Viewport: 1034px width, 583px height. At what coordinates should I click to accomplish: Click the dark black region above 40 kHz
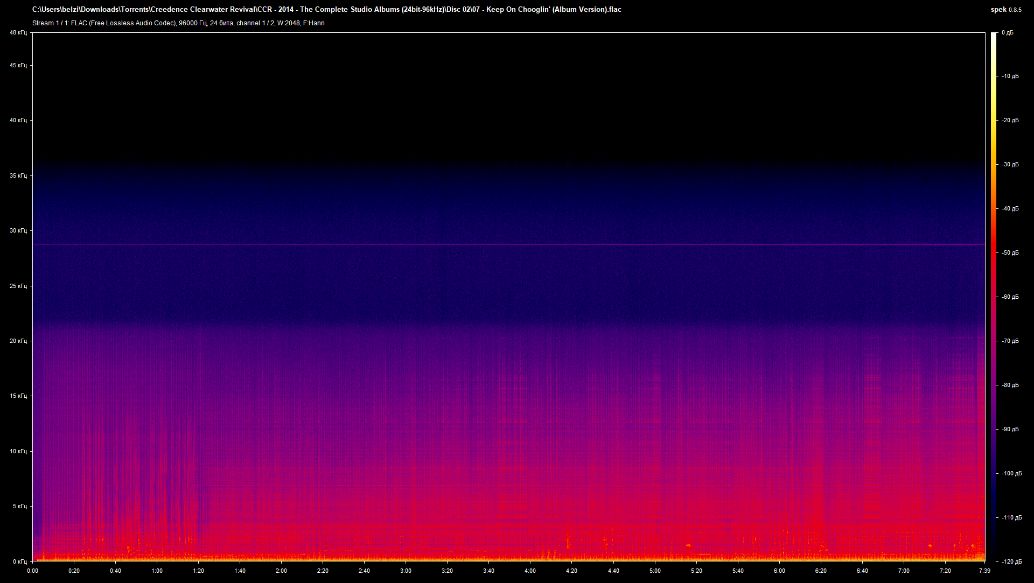[485, 81]
